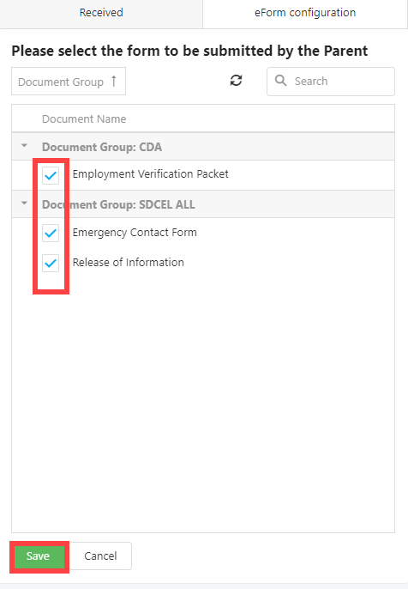The image size is (408, 589).
Task: Uncheck Employment Verification Packet checkbox
Action: [51, 175]
